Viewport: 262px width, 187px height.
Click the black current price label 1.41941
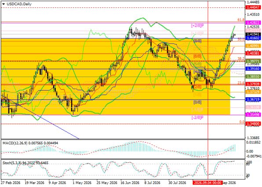click(x=254, y=34)
